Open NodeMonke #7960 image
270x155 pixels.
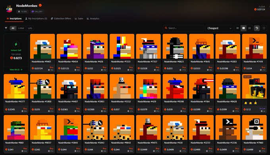pyautogui.click(x=255, y=128)
